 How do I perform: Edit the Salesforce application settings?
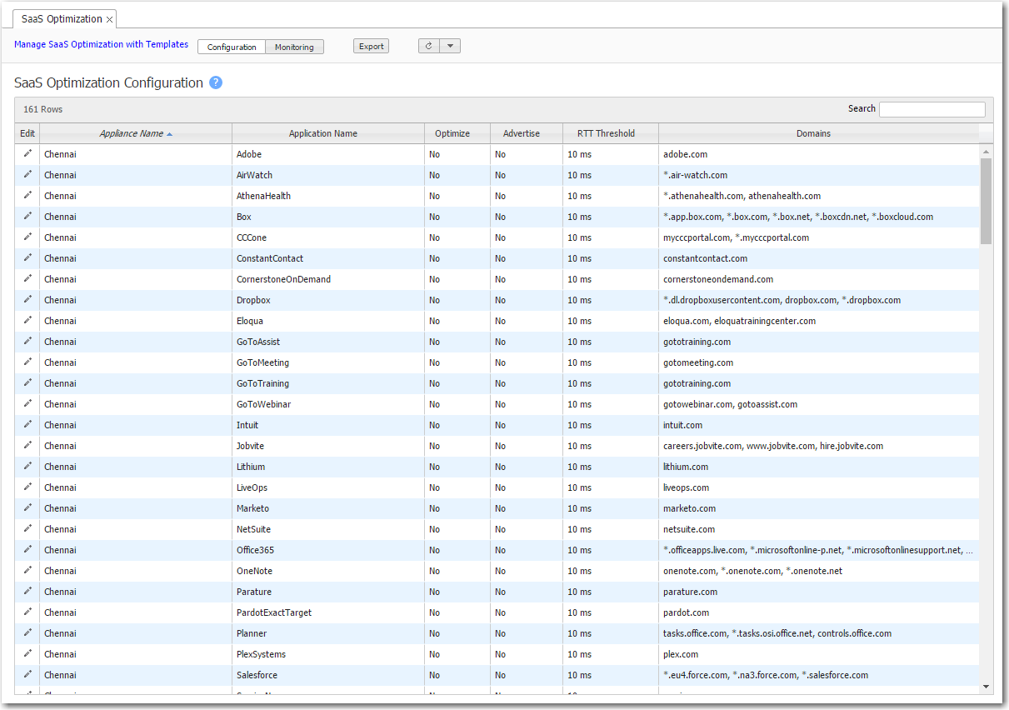[x=27, y=675]
